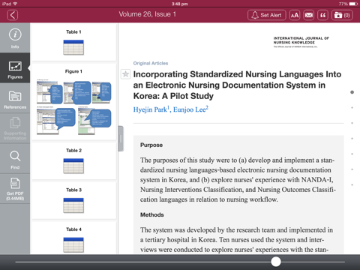Tap the article title text

coord(237,85)
